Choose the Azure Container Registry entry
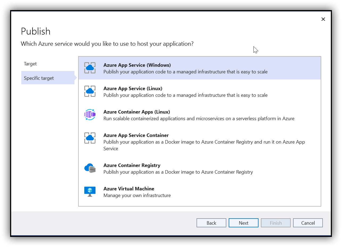 point(132,165)
